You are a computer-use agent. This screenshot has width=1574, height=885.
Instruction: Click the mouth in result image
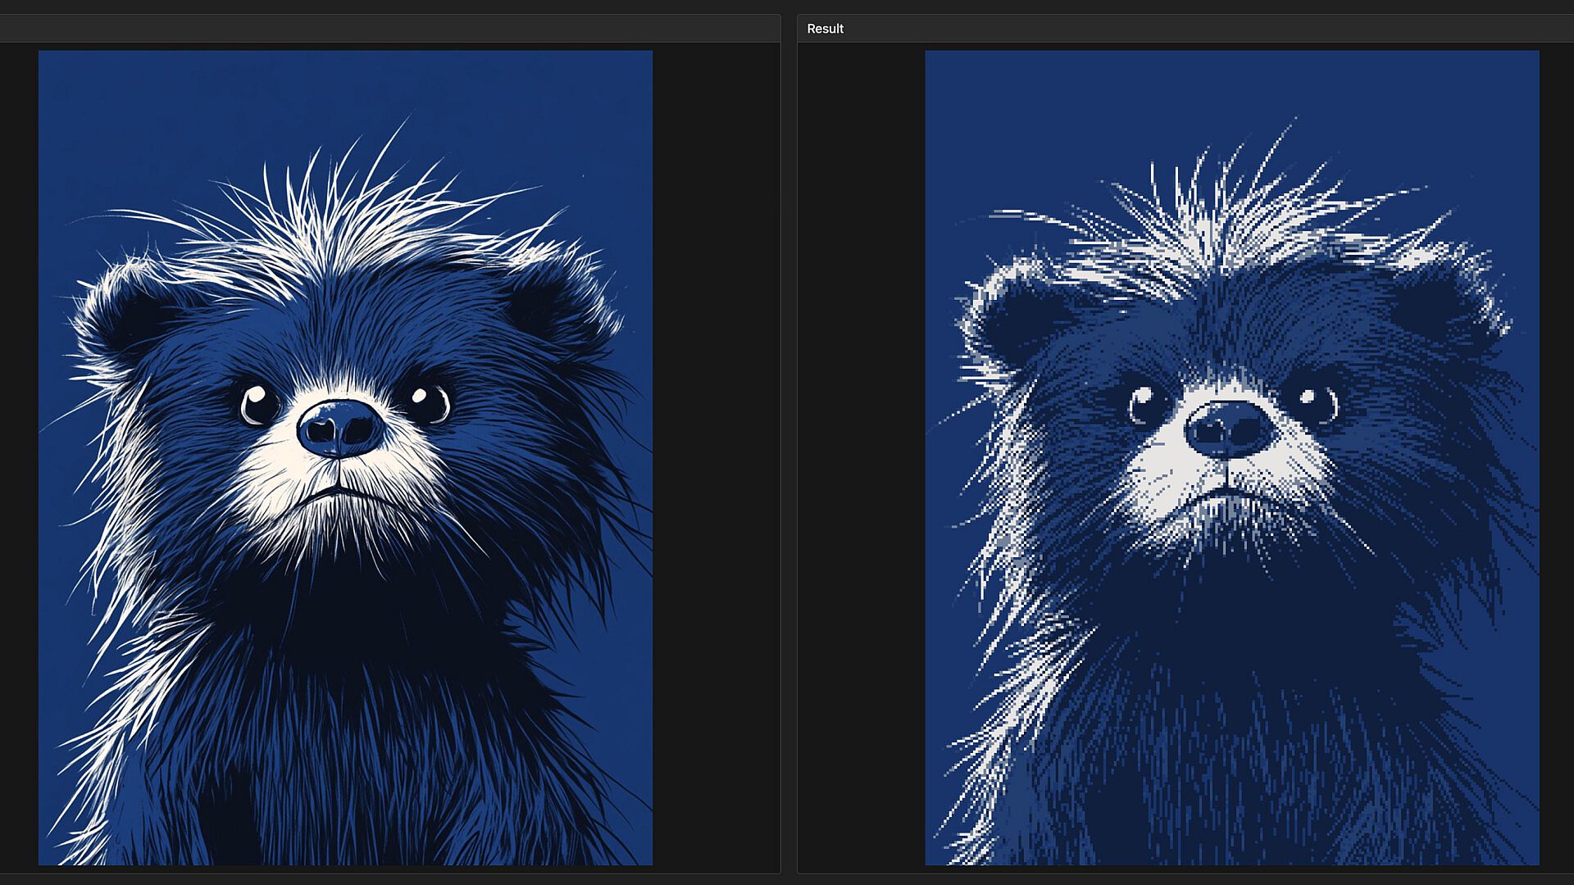click(1226, 492)
